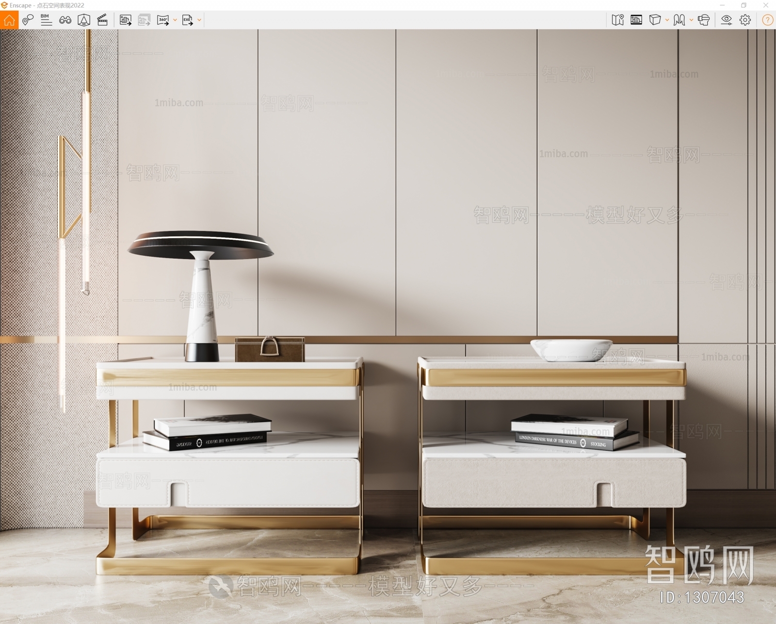Open the help question mark
776x624 pixels.
coord(767,20)
